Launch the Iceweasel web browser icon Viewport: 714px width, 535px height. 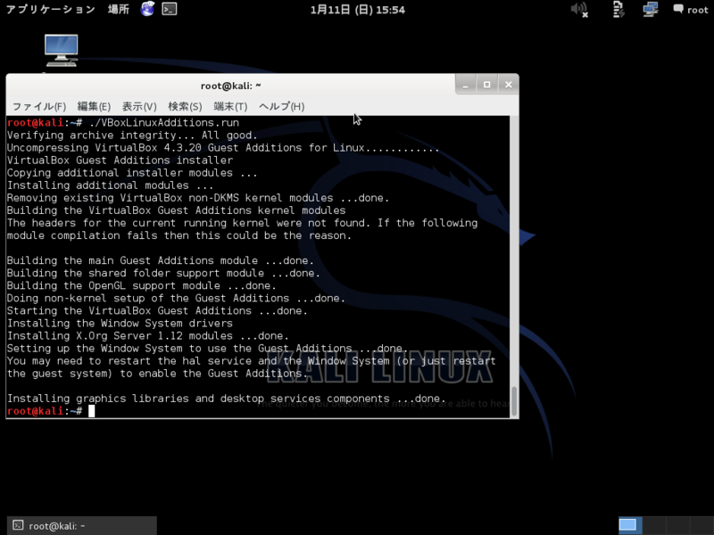point(147,9)
